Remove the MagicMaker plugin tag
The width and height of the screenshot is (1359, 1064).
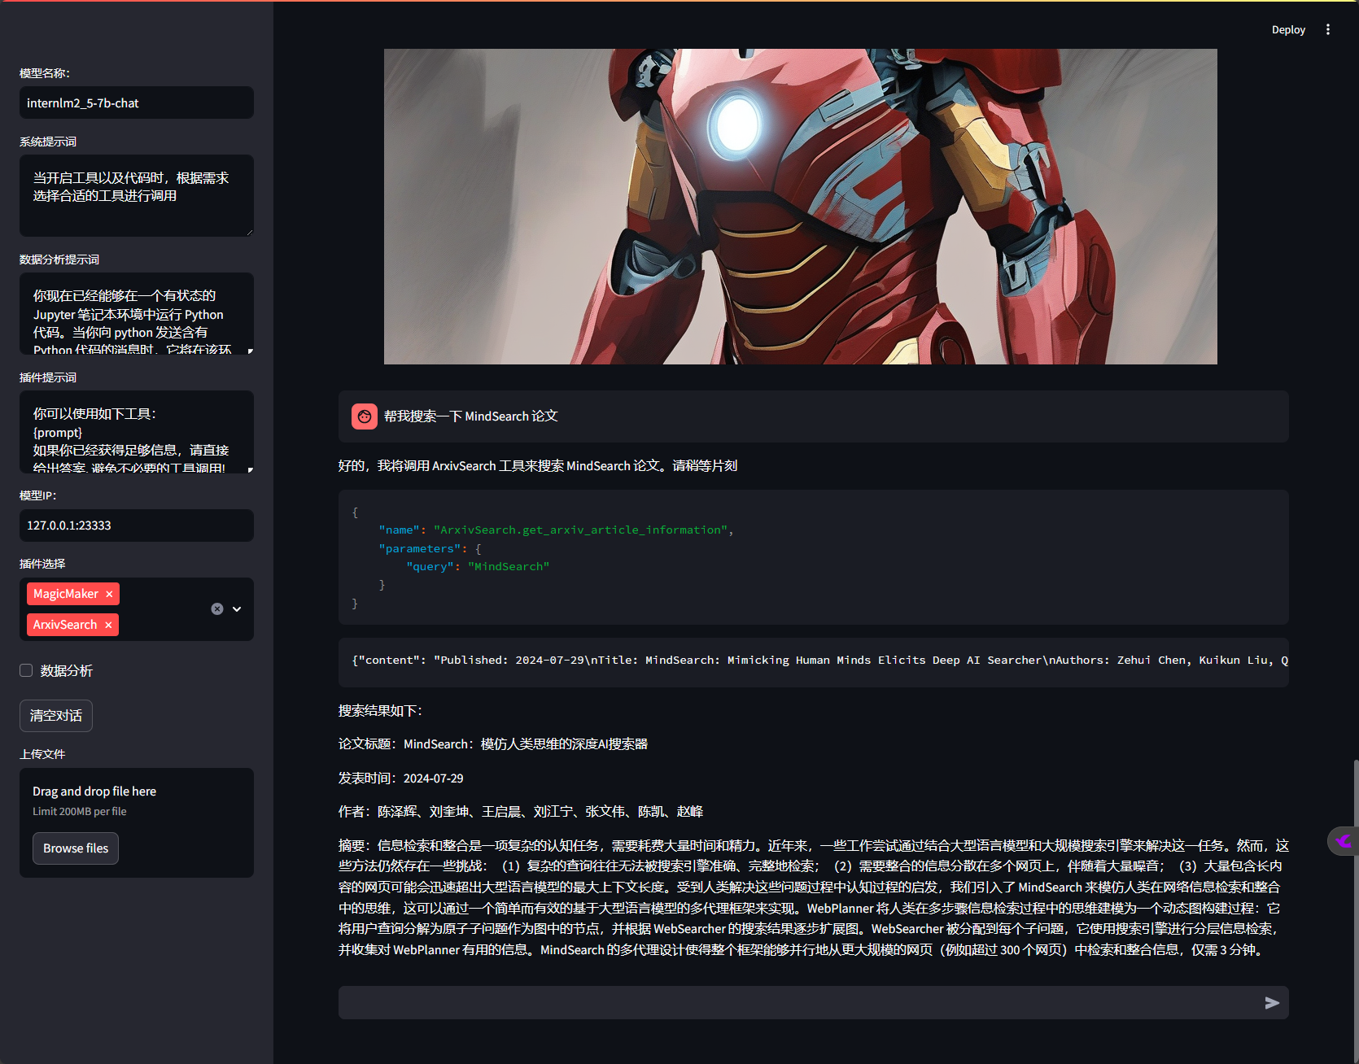[109, 594]
